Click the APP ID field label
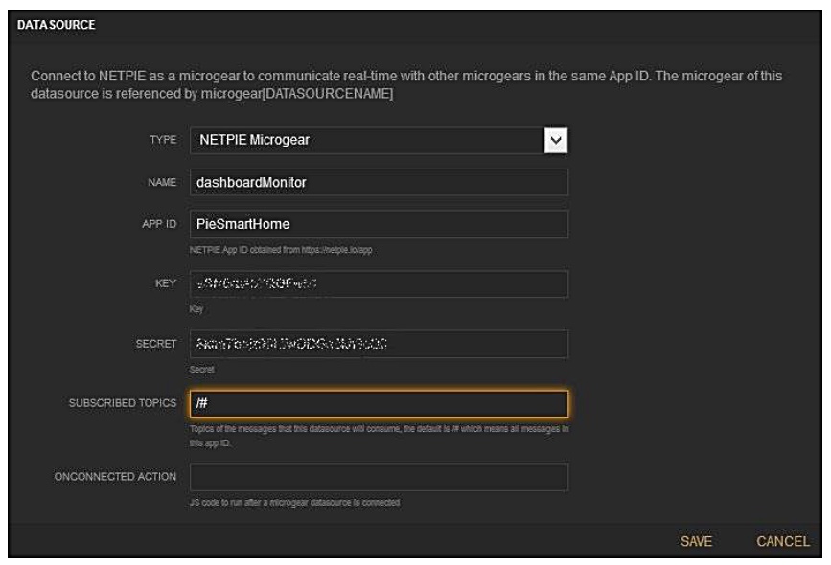The image size is (831, 565). (x=160, y=225)
